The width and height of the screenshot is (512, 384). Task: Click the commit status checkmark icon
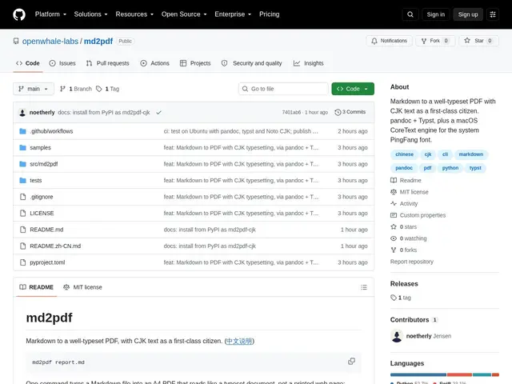[158, 112]
